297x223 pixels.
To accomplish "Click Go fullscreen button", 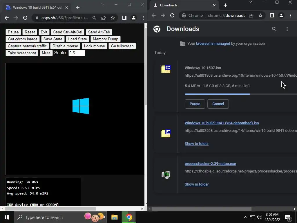I will [x=122, y=46].
